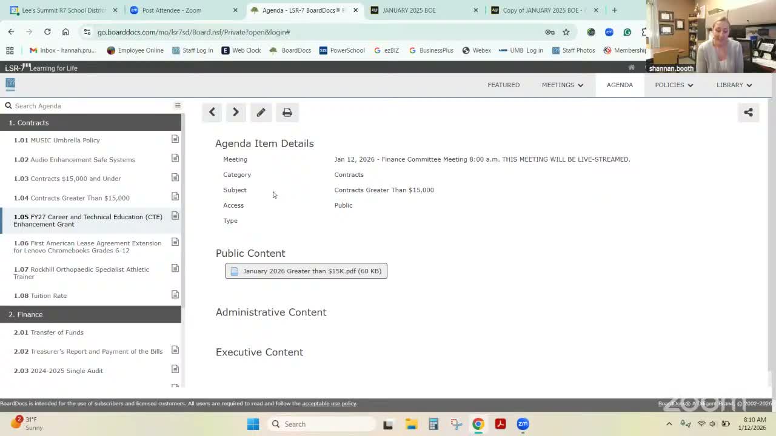Viewport: 776px width, 436px height.
Task: Switch to Post Attendee - Zoom tab
Action: tap(184, 10)
